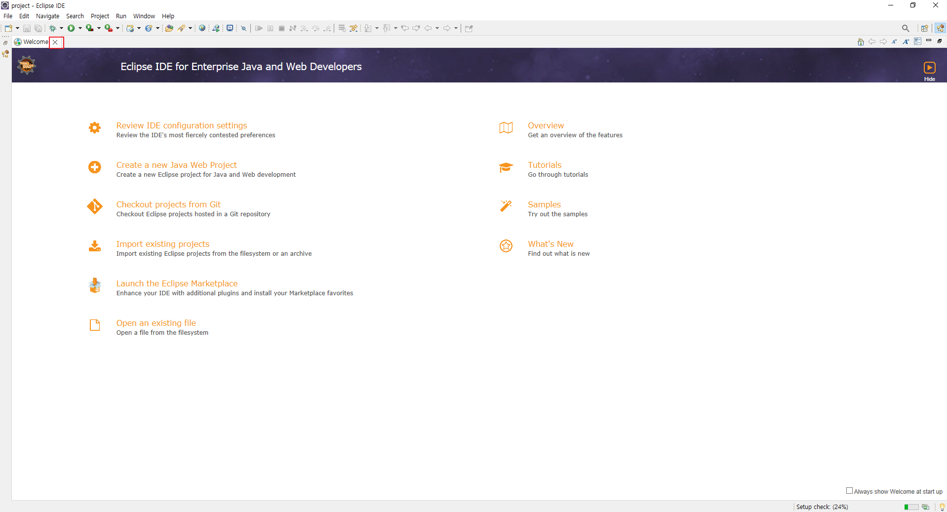Expand the Coverage dropdown arrow
Viewport: 947px width, 512px height.
(x=99, y=28)
